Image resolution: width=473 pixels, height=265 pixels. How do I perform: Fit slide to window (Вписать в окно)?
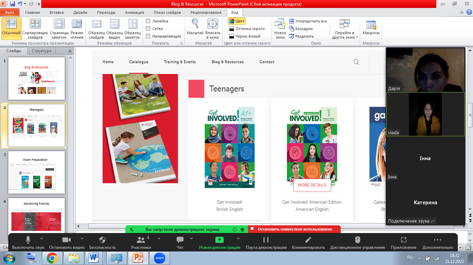coord(213,29)
